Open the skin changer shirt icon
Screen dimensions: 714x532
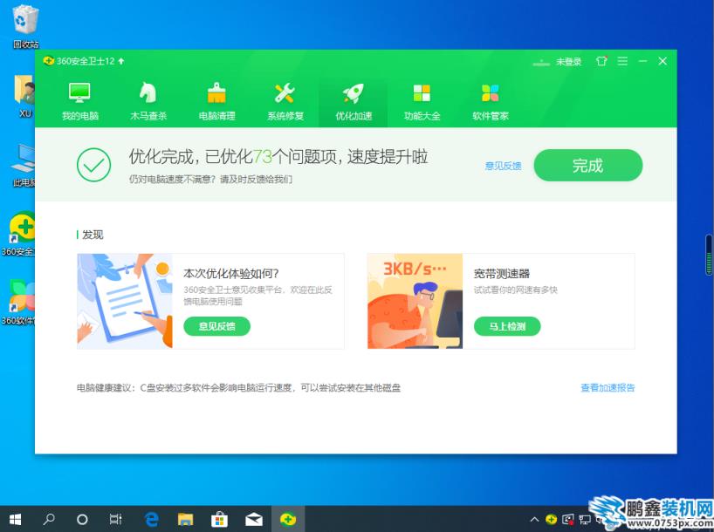click(601, 61)
